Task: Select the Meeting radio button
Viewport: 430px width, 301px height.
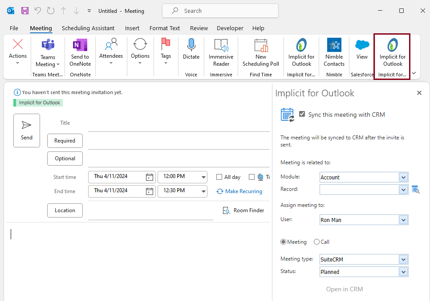Action: pyautogui.click(x=283, y=242)
